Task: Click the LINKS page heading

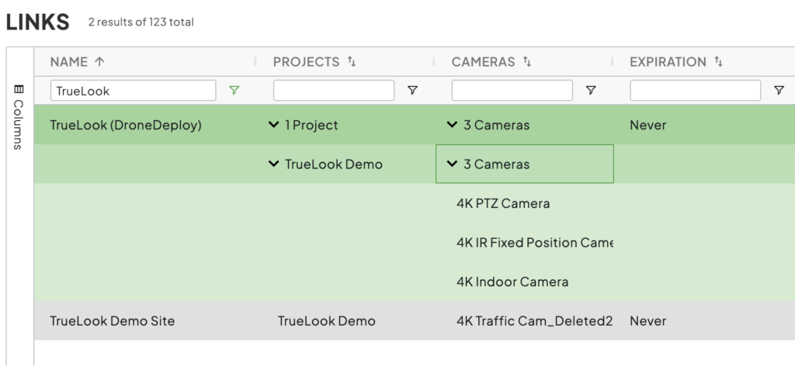Action: [38, 22]
